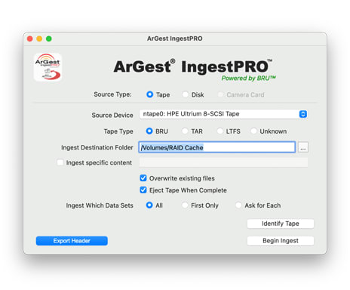This screenshot has height=290, width=350.
Task: Choose LTFS tape type
Action: coord(220,131)
